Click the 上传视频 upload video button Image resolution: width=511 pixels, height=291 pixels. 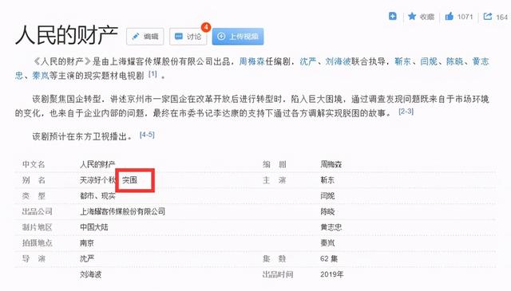pos(238,37)
